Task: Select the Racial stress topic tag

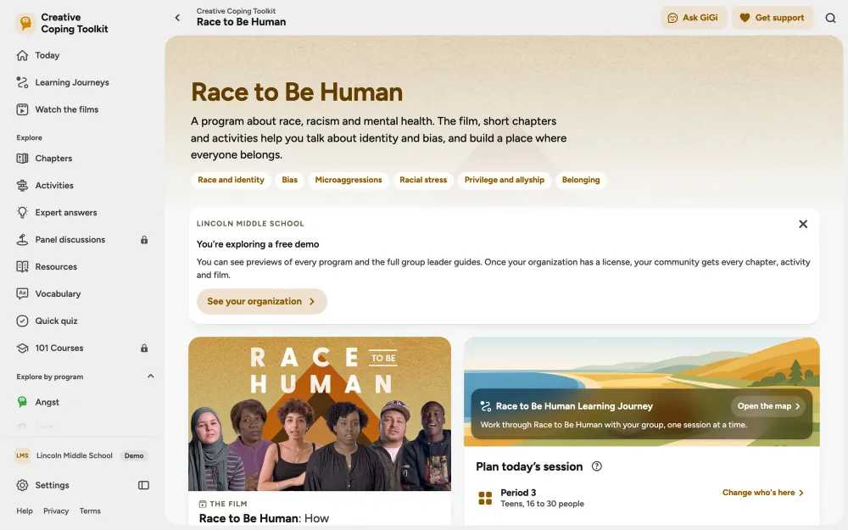Action: tap(423, 180)
